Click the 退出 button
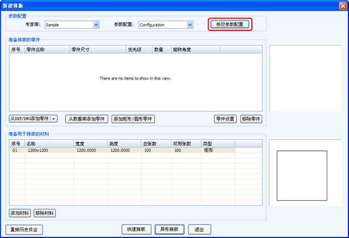This screenshot has height=238, width=349. pyautogui.click(x=199, y=229)
